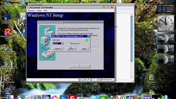Open the Avatar Legenden der Arena shortcut
176x99 pixels.
tap(8, 47)
